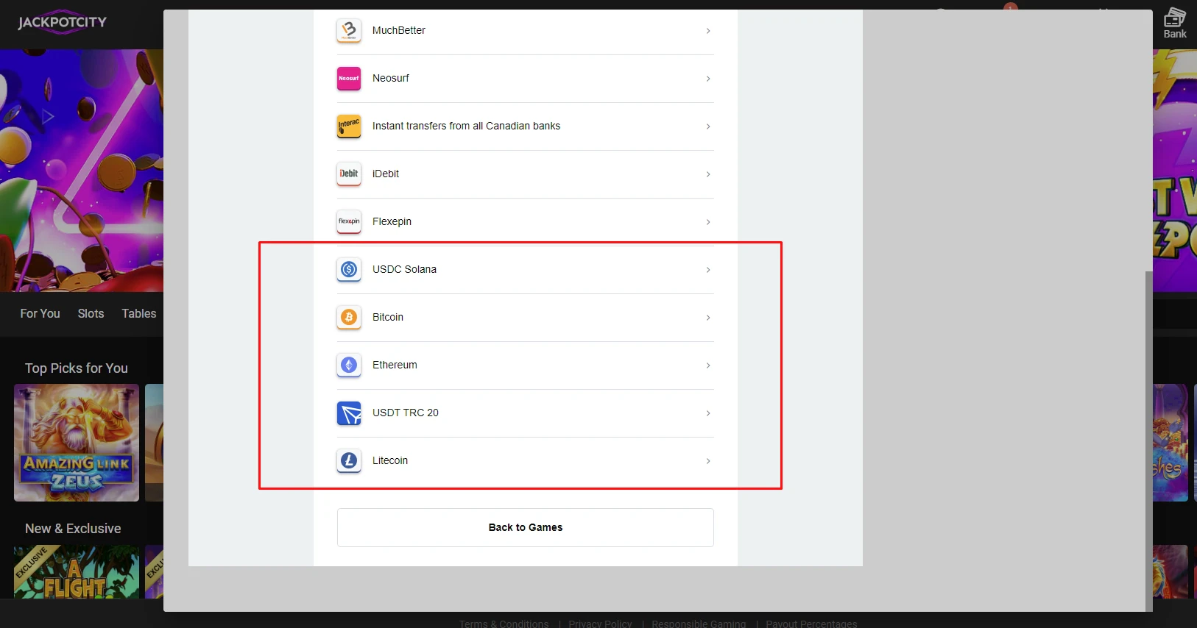Expand iDebit row chevron
This screenshot has width=1197, height=628.
coord(708,174)
